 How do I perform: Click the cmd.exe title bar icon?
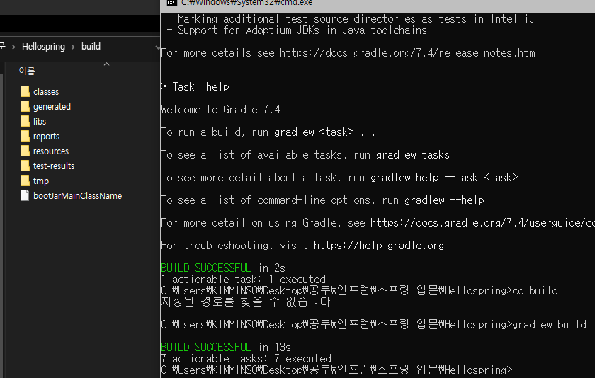pyautogui.click(x=172, y=2)
